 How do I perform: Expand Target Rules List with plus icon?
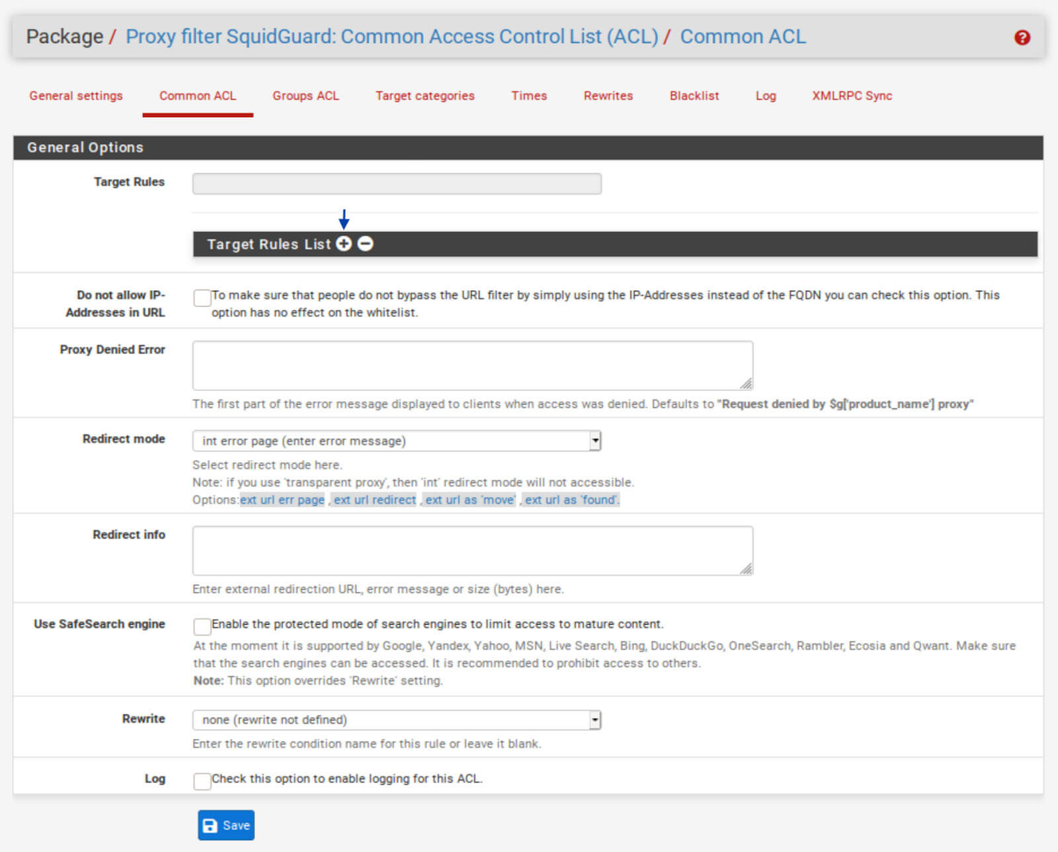click(x=344, y=244)
